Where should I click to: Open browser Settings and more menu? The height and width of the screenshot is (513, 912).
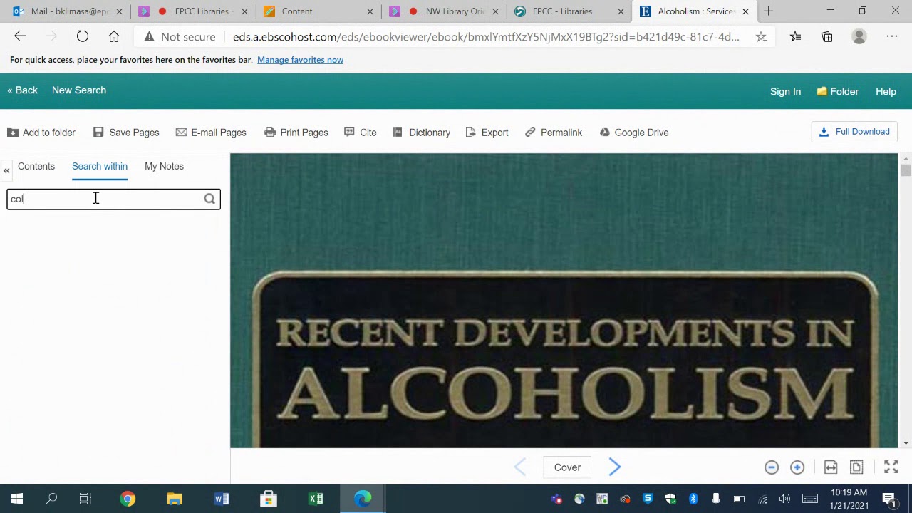click(892, 37)
